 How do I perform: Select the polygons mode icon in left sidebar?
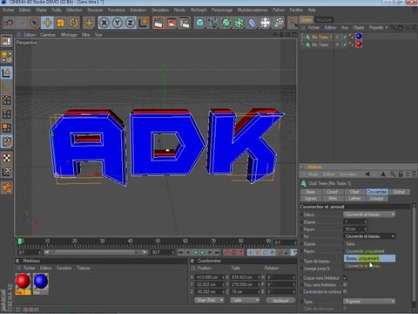click(x=6, y=128)
